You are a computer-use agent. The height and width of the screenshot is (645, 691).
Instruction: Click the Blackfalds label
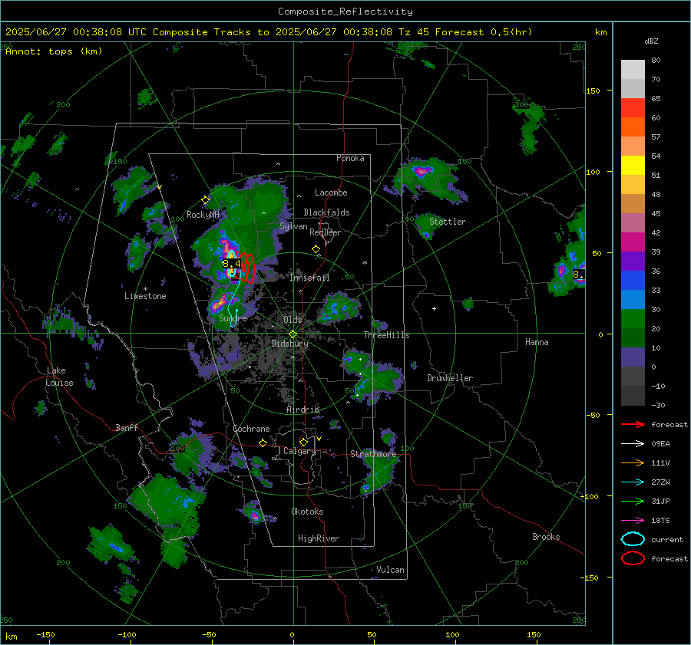[x=326, y=212]
